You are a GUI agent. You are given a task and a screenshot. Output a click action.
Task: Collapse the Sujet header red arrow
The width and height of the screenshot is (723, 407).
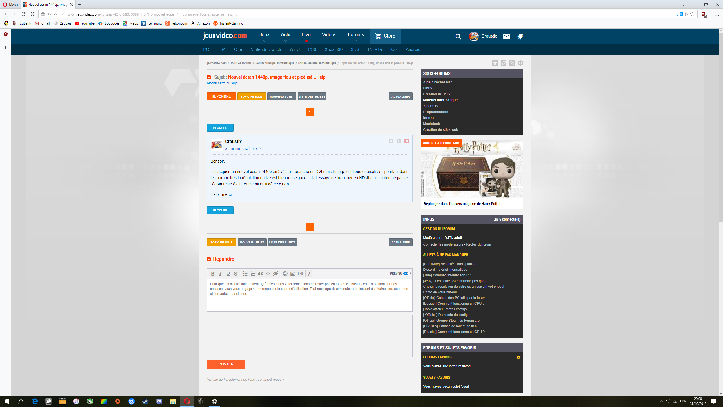(209, 77)
